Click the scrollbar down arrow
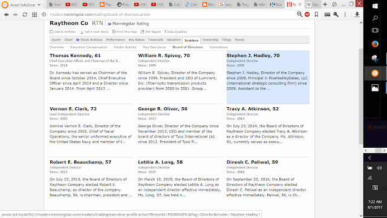The height and width of the screenshot is (218, 387). 361,216
